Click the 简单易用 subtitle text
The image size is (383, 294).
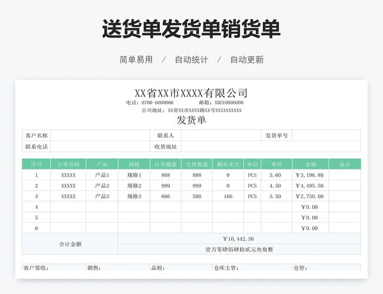[x=136, y=59]
